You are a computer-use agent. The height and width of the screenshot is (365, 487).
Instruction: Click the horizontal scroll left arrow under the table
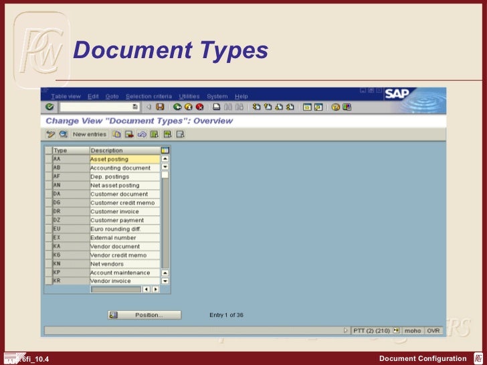[146, 289]
